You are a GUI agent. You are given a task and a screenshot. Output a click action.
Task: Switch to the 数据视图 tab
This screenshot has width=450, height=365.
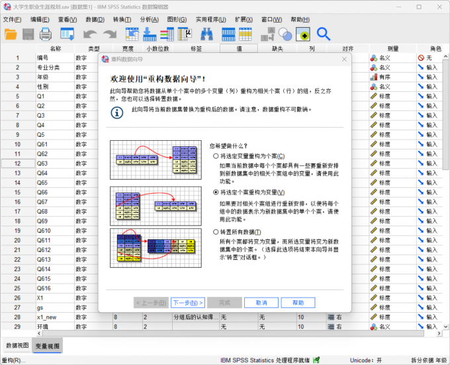pyautogui.click(x=17, y=346)
